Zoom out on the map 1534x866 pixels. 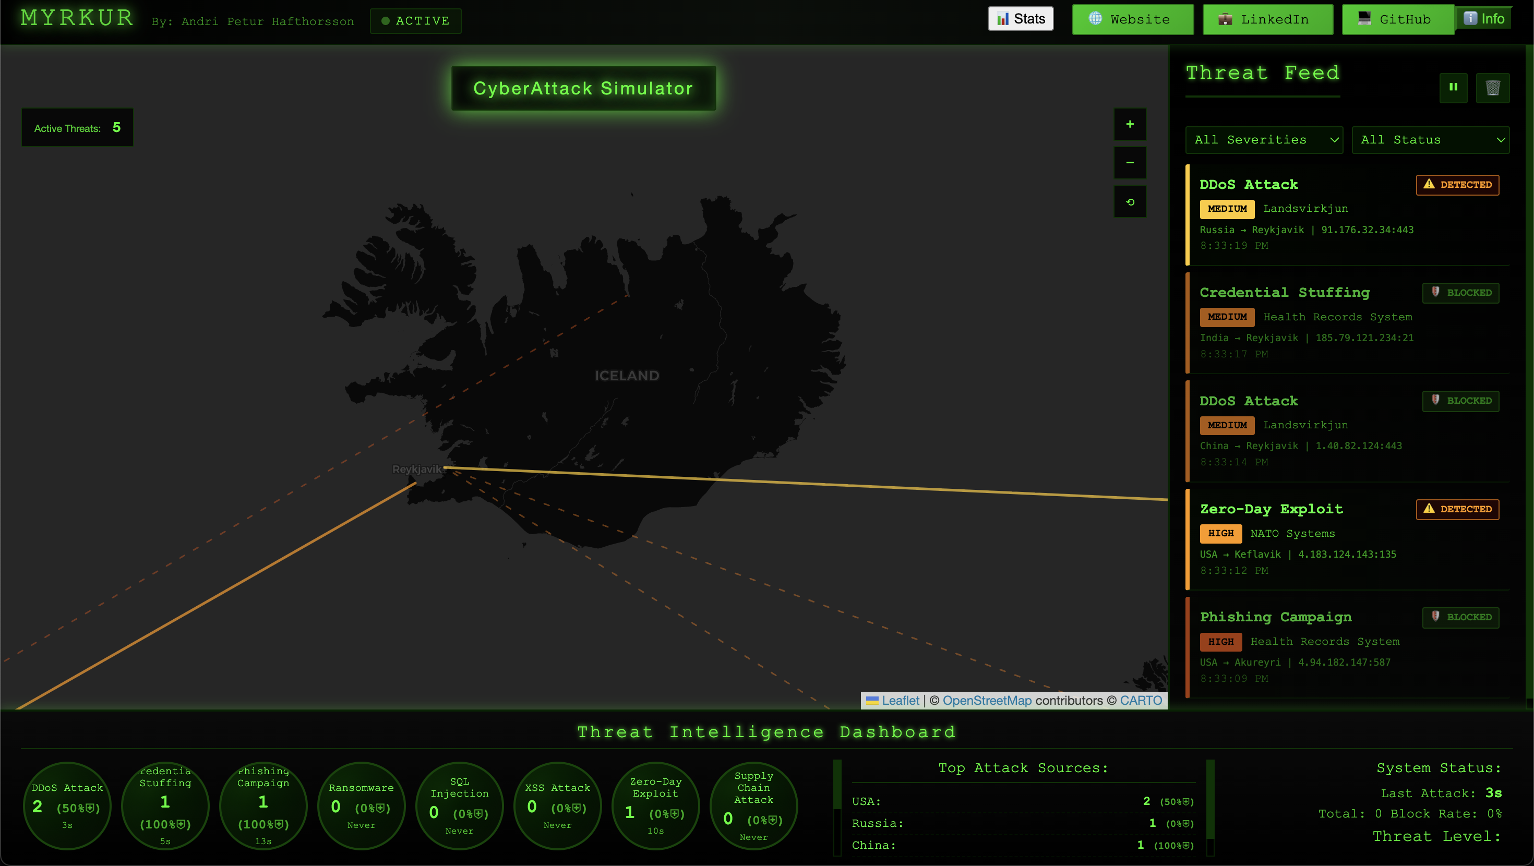(x=1130, y=163)
